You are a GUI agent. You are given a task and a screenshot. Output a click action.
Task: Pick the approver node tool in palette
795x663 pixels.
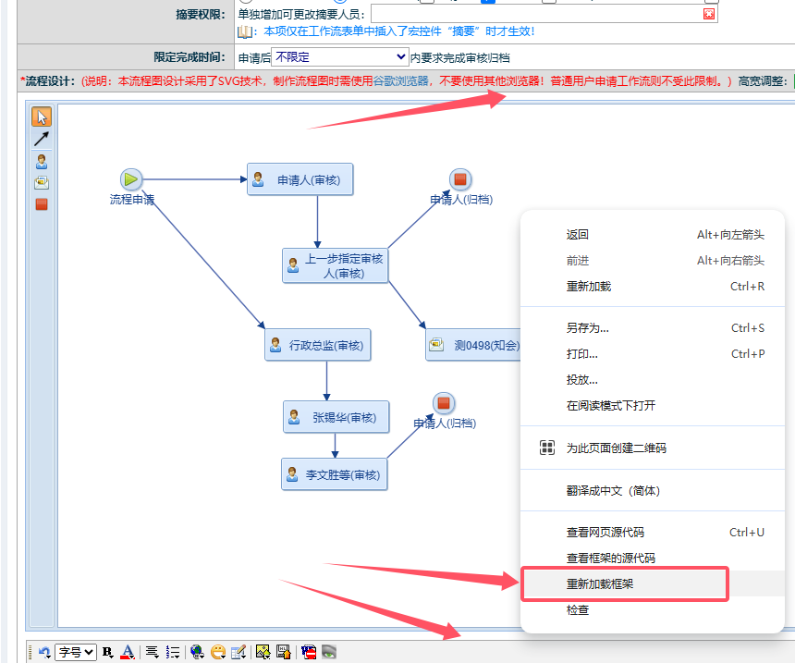42,161
